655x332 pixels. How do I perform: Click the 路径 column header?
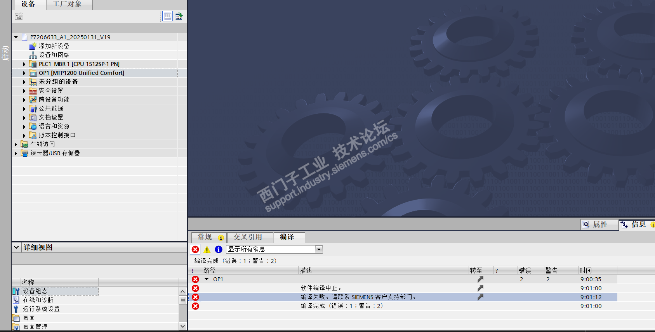click(250, 270)
